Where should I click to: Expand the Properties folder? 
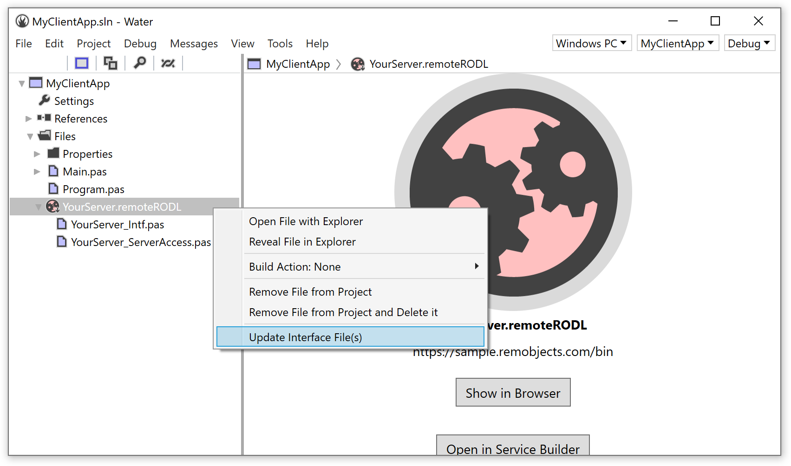click(37, 154)
